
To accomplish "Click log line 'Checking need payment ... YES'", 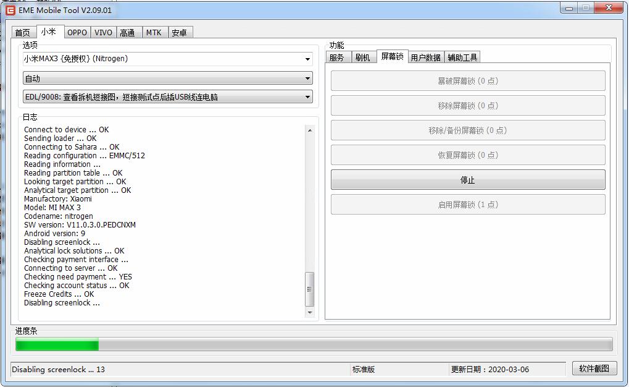I will pos(78,277).
